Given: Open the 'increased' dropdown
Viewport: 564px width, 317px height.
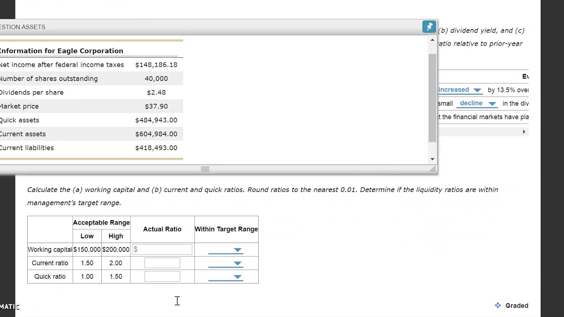Looking at the screenshot, I should pyautogui.click(x=460, y=90).
